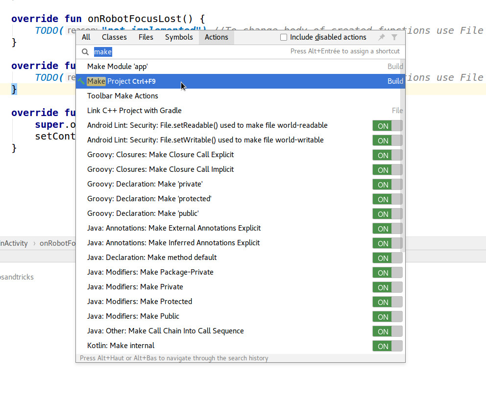Click the onRobotFo breadcrumb segment
Image resolution: width=486 pixels, height=399 pixels.
coord(57,243)
